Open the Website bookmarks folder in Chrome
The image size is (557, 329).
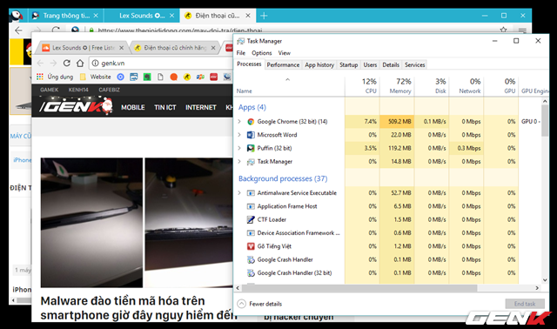(x=95, y=77)
